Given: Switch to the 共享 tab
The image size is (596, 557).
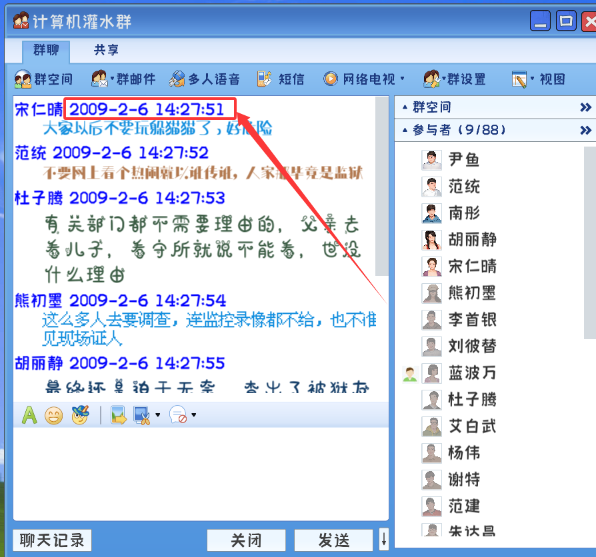Looking at the screenshot, I should [106, 50].
